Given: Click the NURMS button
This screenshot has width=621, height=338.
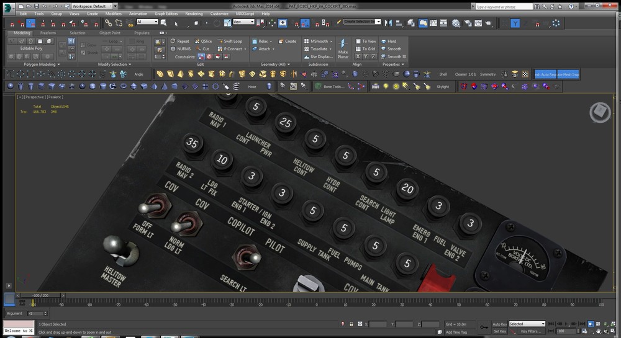Looking at the screenshot, I should point(181,49).
